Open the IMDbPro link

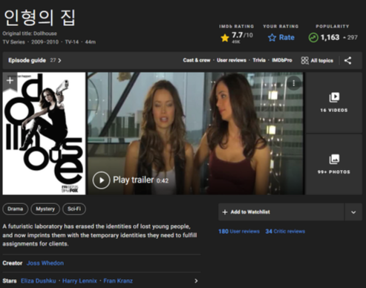pyautogui.click(x=282, y=60)
